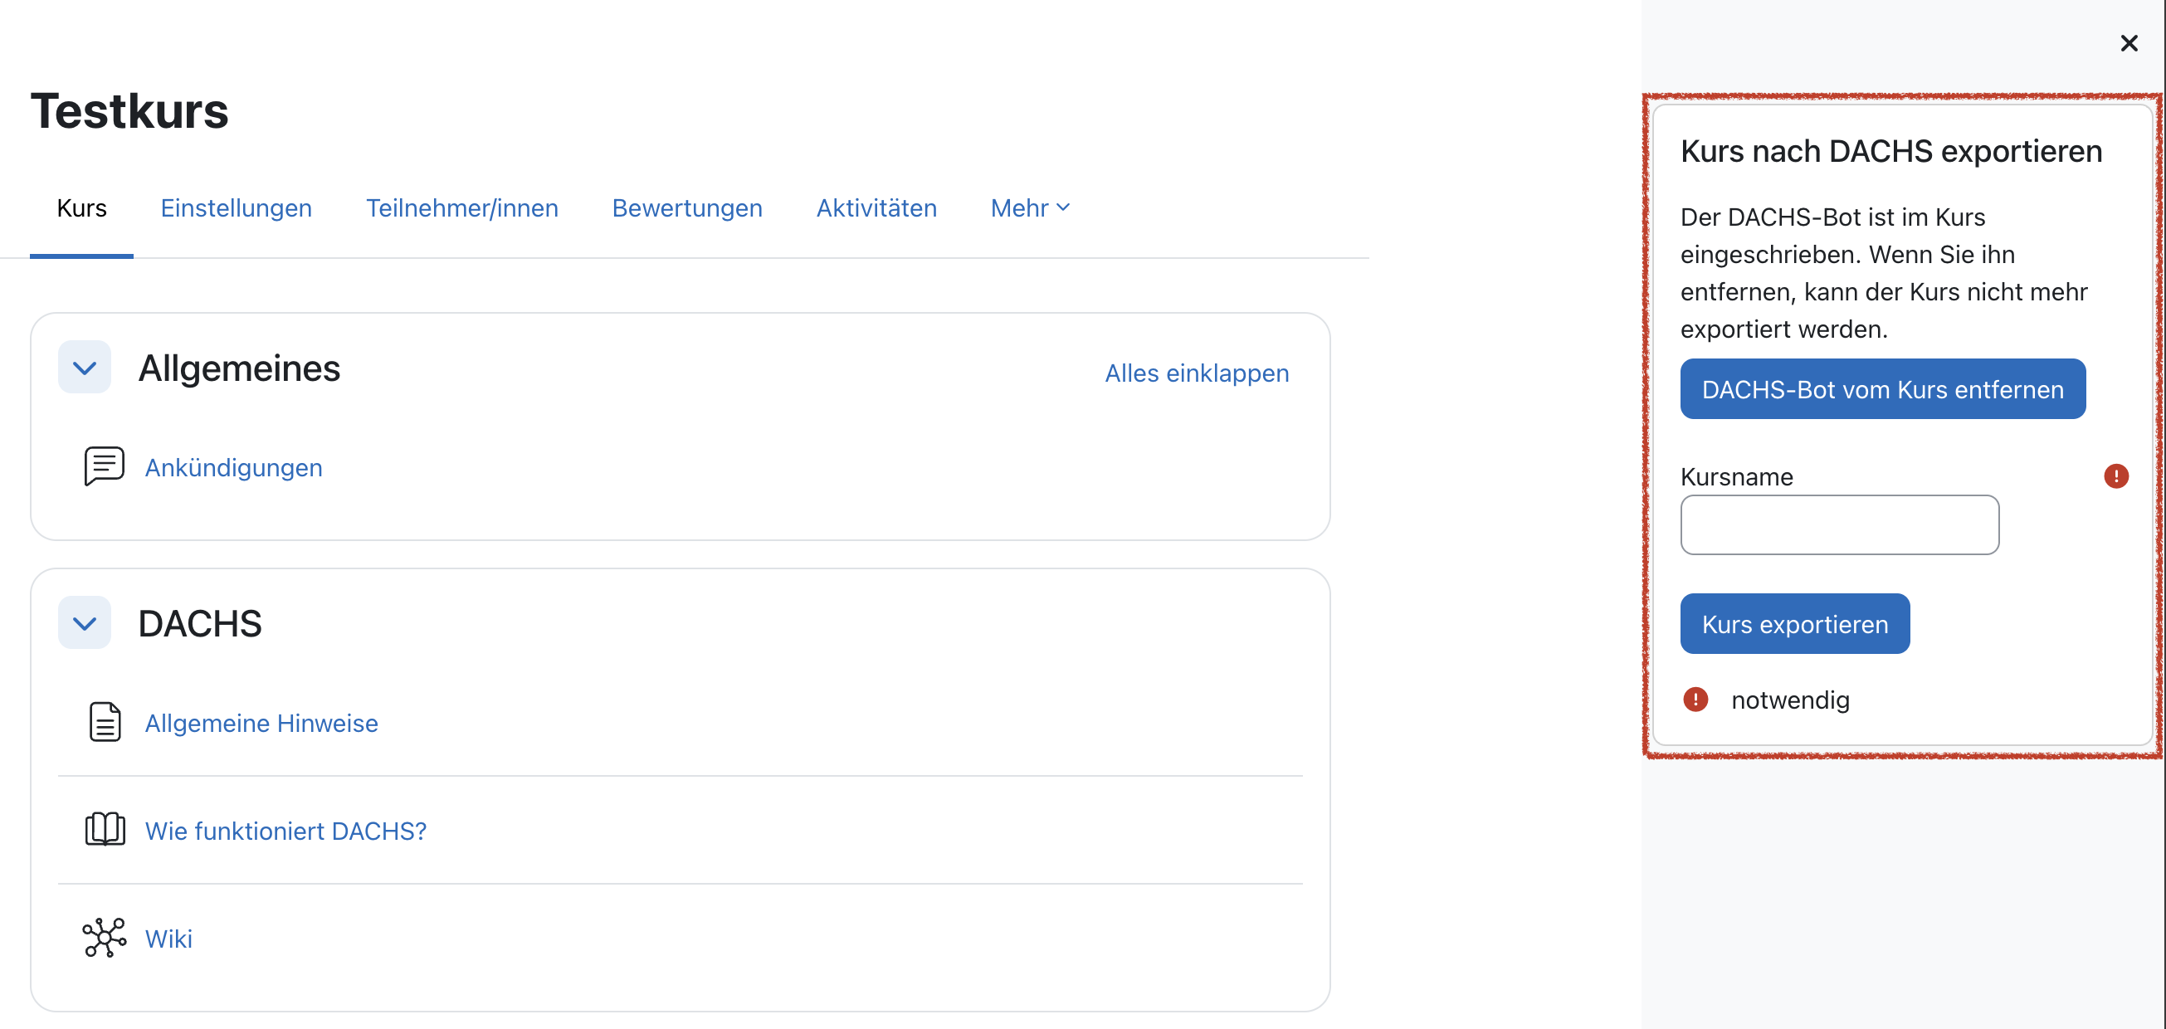Click the Kurs tab
The height and width of the screenshot is (1029, 2166).
coord(81,207)
